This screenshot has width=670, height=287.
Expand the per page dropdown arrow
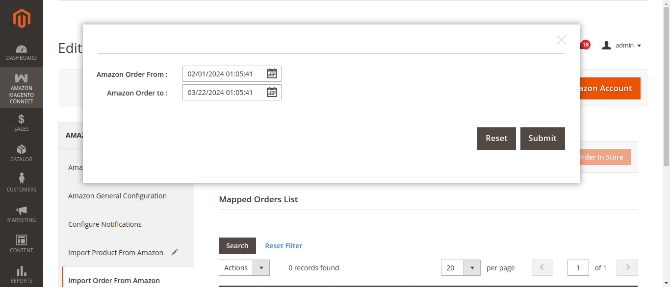coord(472,268)
